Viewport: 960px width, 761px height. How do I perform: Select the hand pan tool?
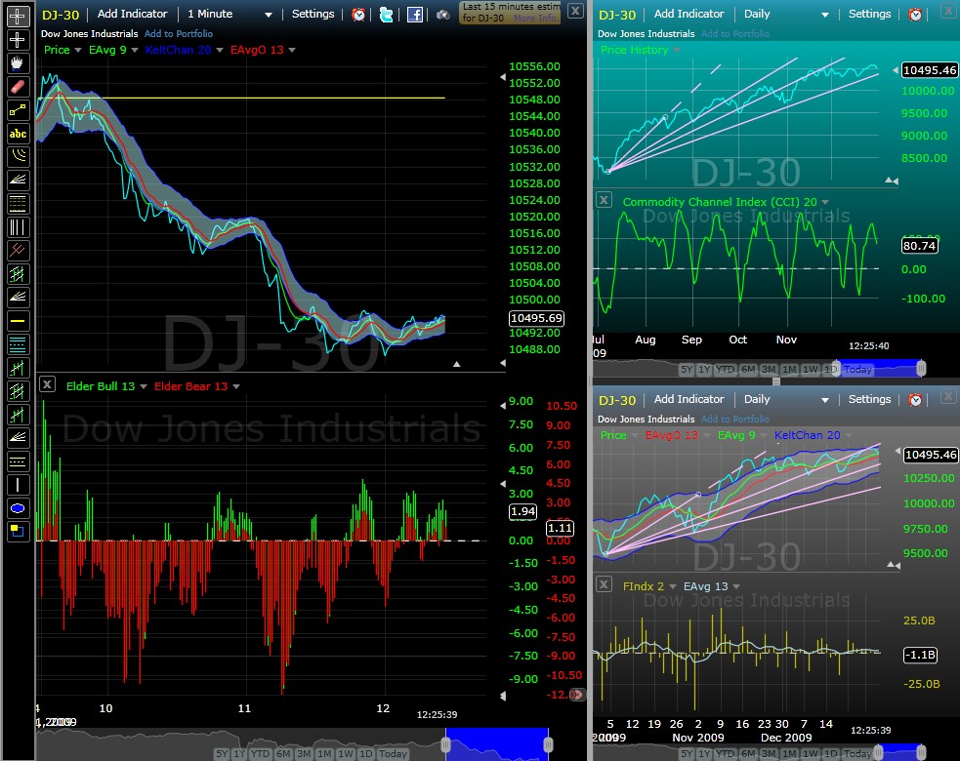click(17, 63)
